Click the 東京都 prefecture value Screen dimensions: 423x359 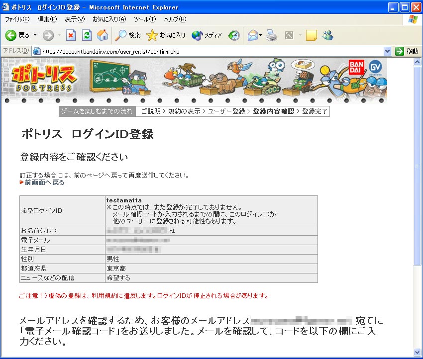click(116, 269)
